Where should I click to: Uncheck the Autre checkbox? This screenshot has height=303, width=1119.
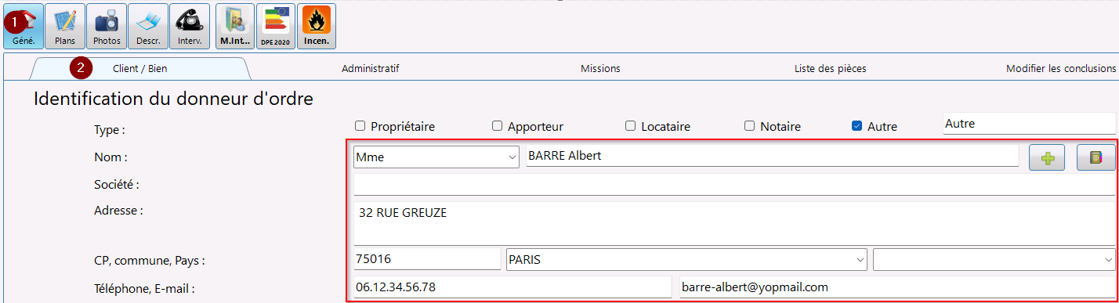click(x=856, y=126)
